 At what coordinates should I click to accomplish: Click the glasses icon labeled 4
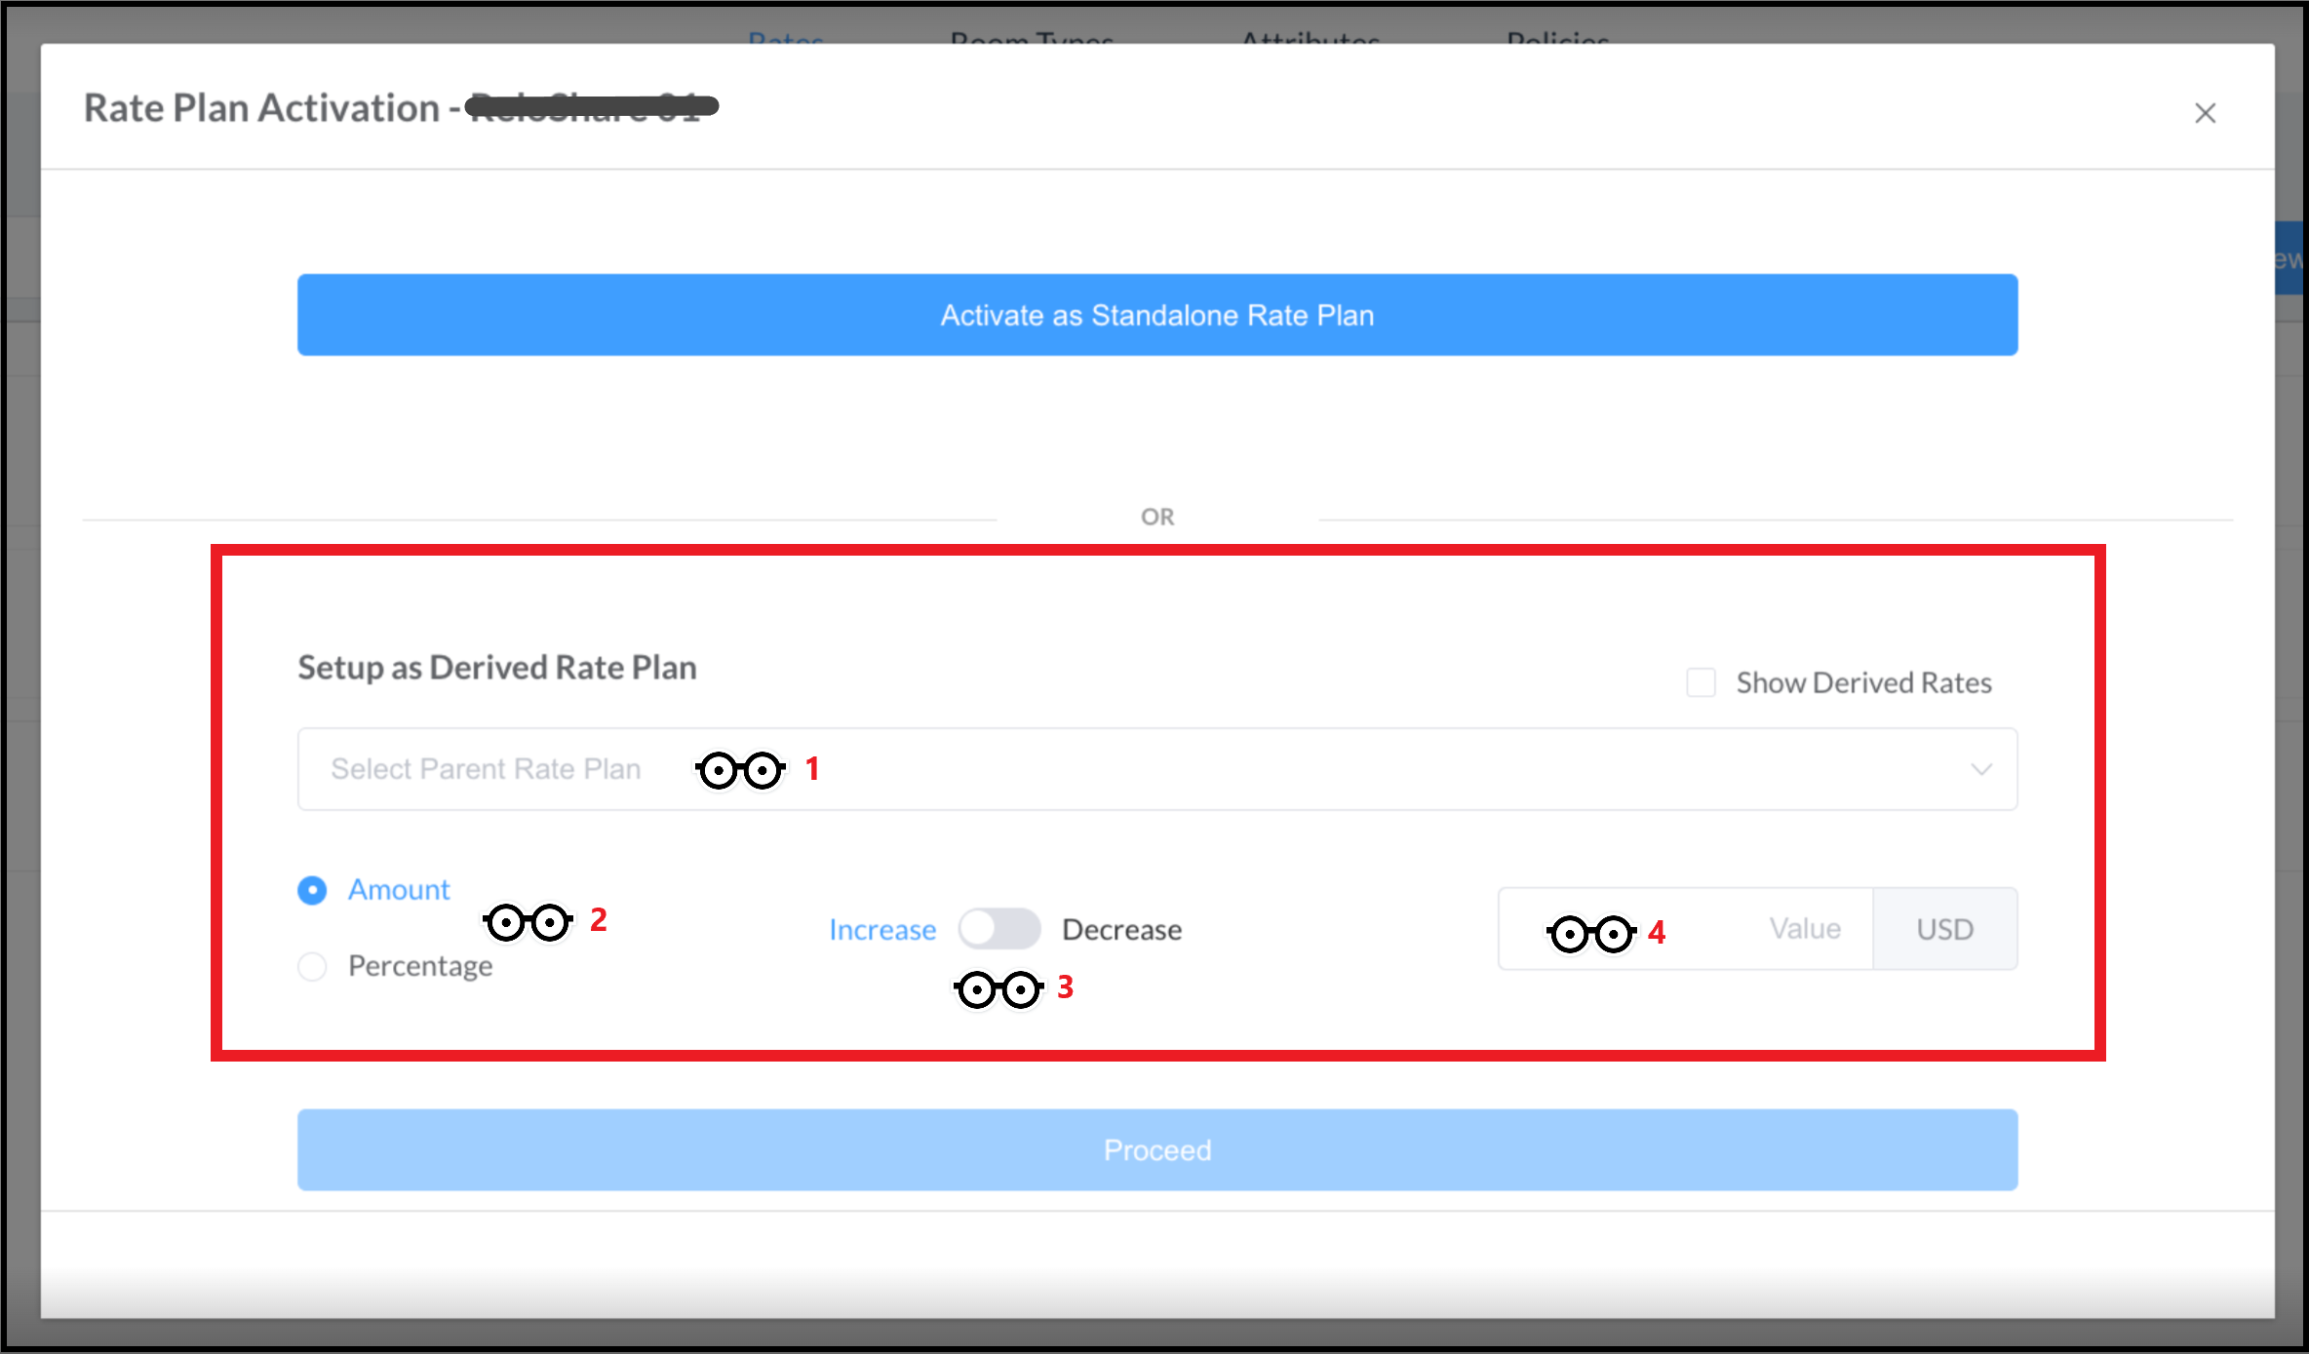1585,928
